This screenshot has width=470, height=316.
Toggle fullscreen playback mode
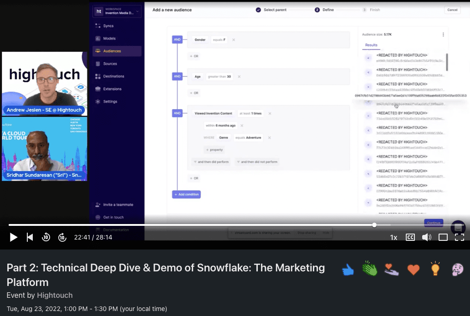coord(459,237)
